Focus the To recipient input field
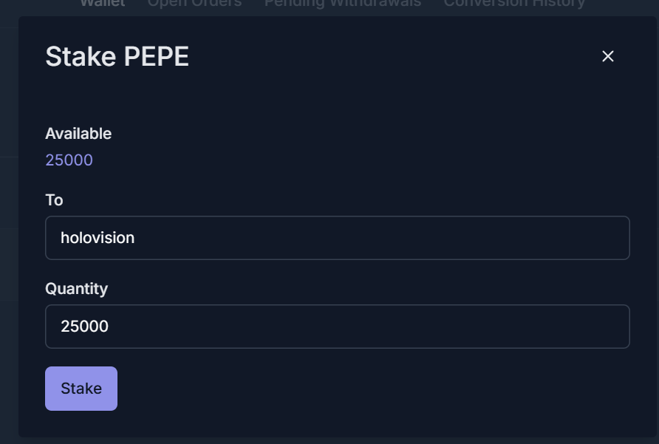659x444 pixels. tap(338, 238)
